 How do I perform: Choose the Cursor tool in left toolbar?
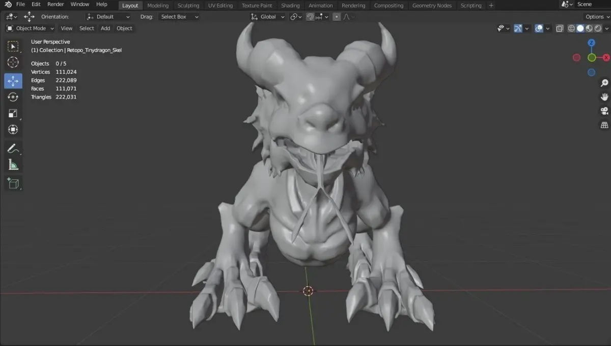[x=14, y=62]
